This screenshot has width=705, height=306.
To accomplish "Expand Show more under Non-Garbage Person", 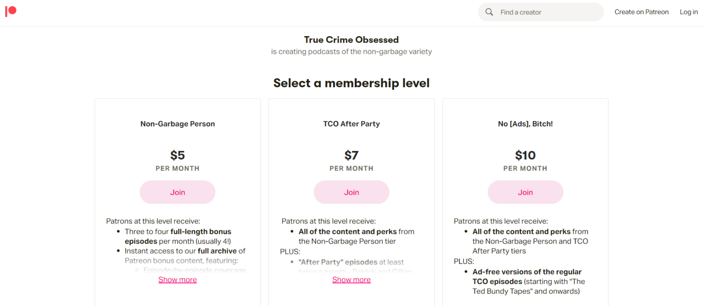I will (178, 280).
